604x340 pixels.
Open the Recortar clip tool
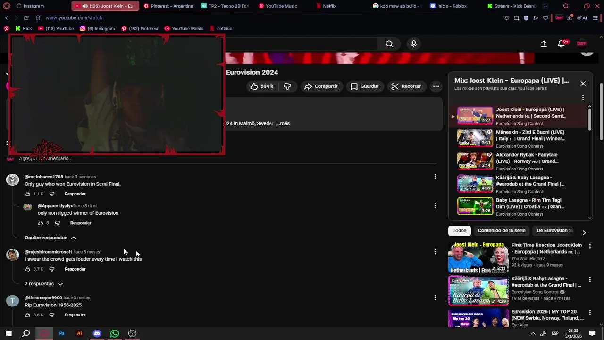pos(406,86)
